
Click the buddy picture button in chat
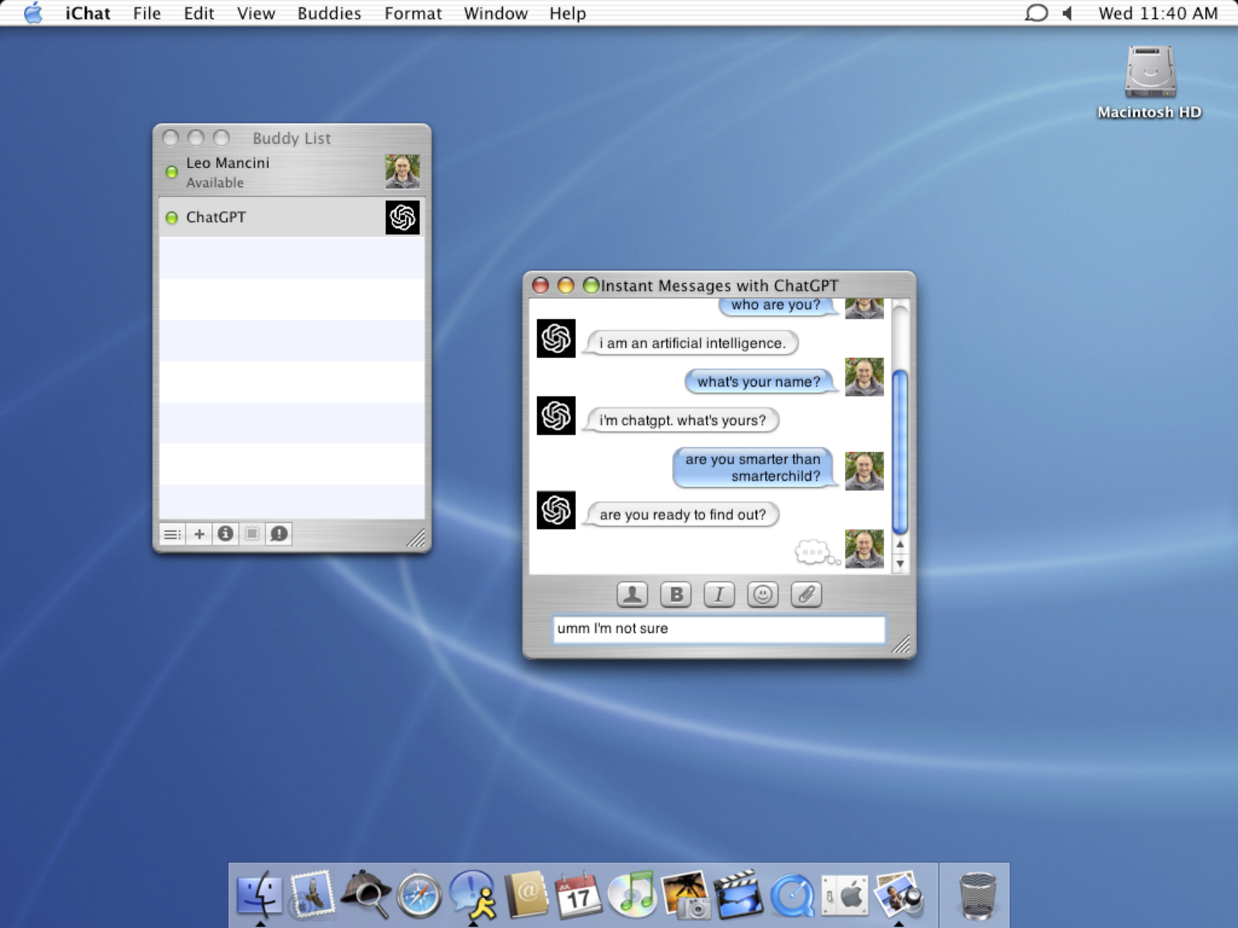632,594
